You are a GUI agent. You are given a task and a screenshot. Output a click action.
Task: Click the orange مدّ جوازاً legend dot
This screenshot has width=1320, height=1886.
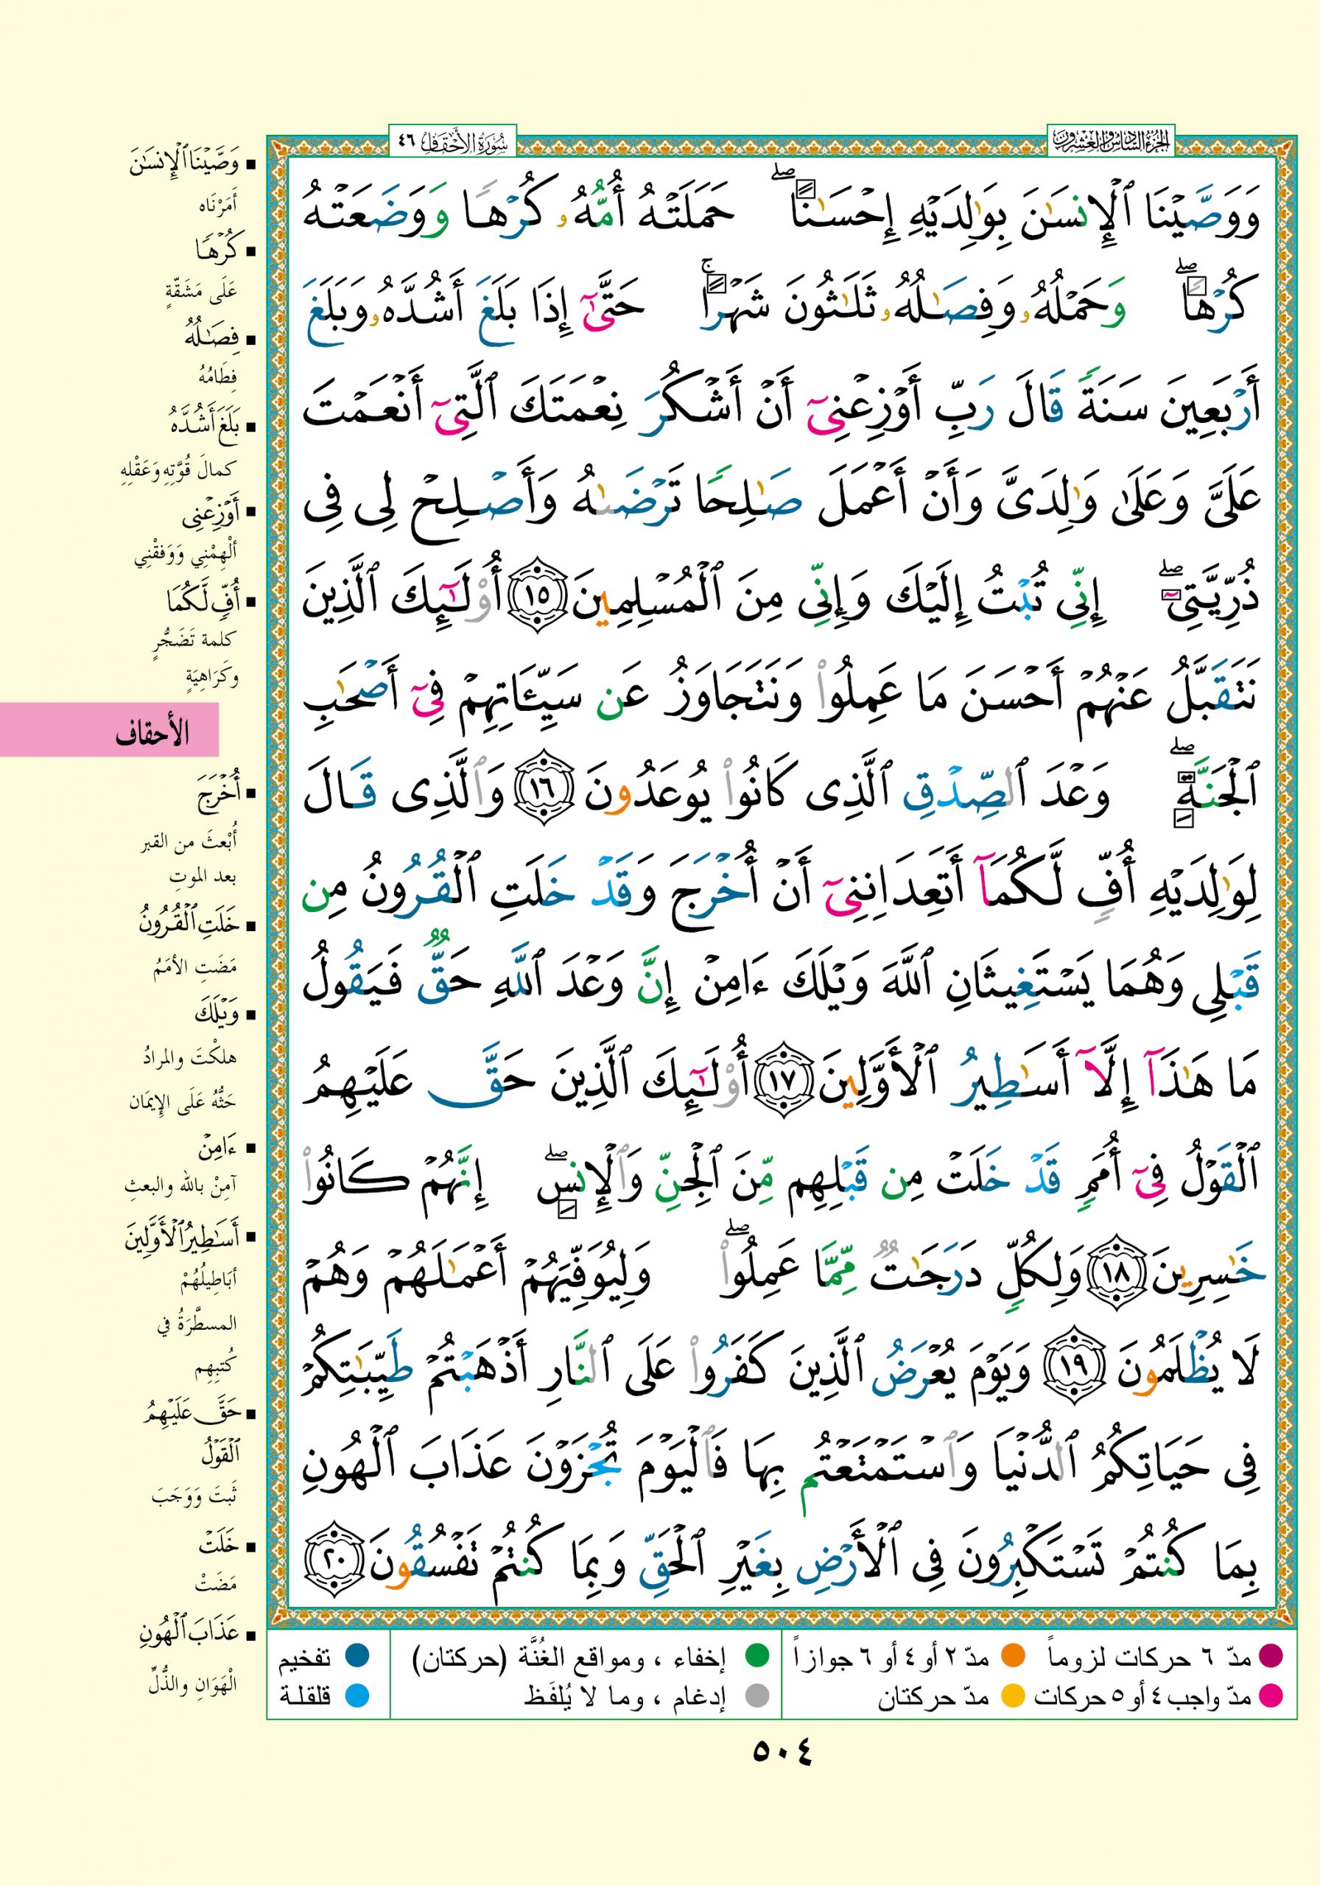(1014, 1657)
